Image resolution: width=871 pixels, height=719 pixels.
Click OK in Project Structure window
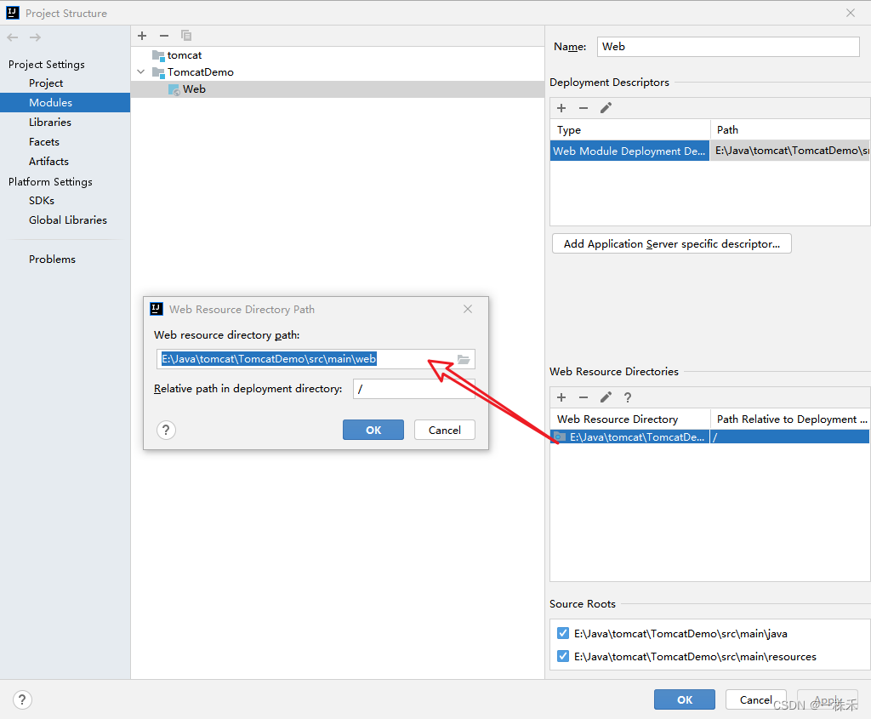pyautogui.click(x=685, y=699)
